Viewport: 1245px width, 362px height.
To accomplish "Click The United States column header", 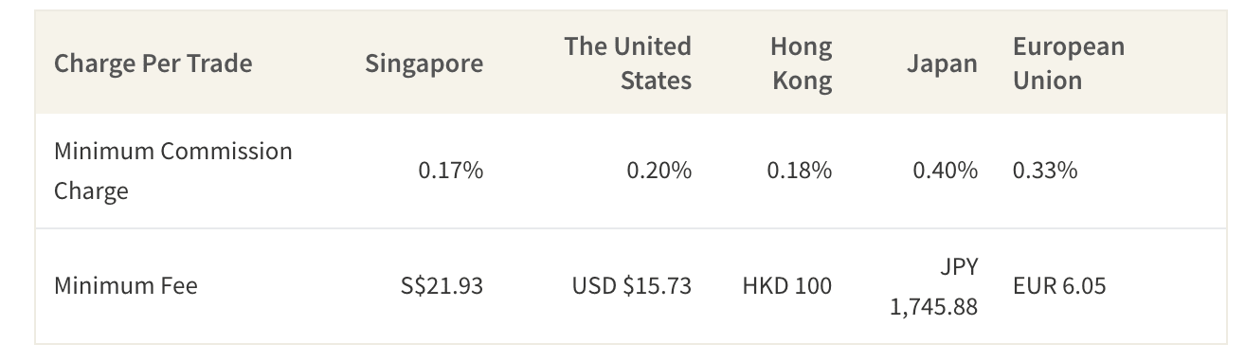I will point(627,63).
